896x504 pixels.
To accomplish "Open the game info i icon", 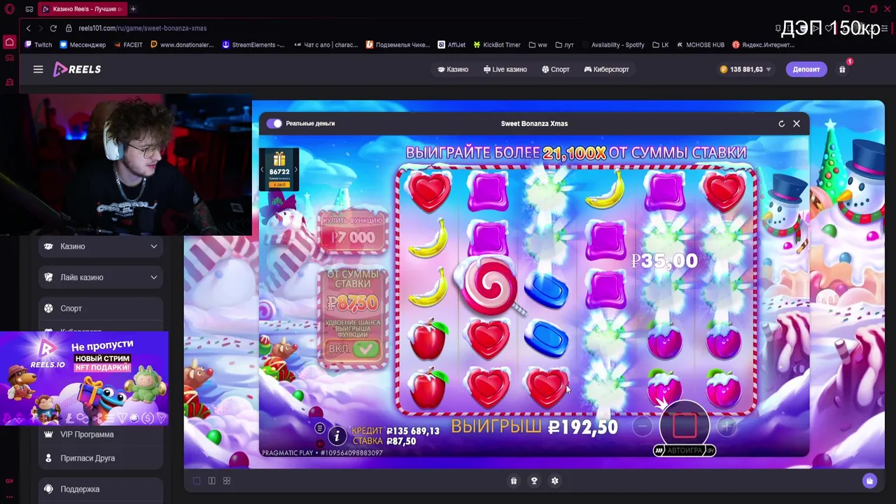I will pos(337,436).
